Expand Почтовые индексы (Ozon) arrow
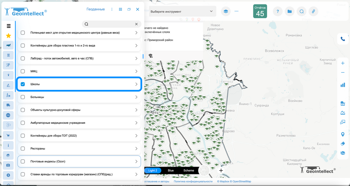This screenshot has width=350, height=186. click(x=136, y=161)
